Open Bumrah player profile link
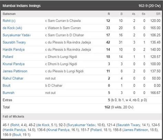Screen dimensions: 163x140 [x=9, y=93]
